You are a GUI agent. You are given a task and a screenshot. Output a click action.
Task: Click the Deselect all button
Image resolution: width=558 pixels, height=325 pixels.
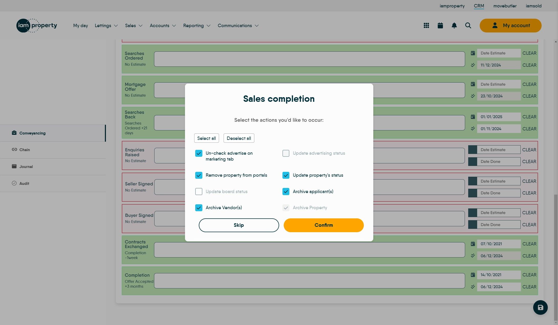pyautogui.click(x=239, y=138)
